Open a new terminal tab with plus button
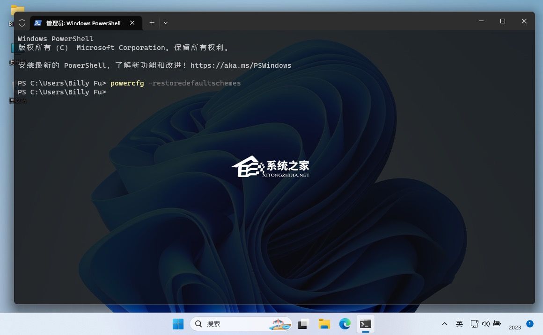This screenshot has height=335, width=543. (152, 22)
